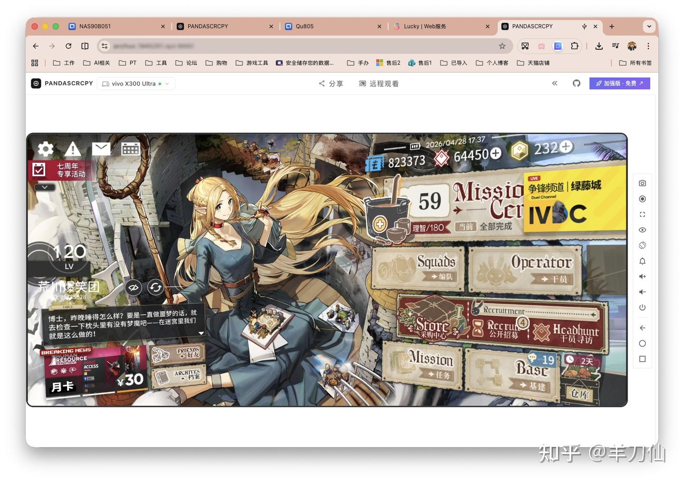
Task: Take a device screenshot with camera icon
Action: coord(642,183)
